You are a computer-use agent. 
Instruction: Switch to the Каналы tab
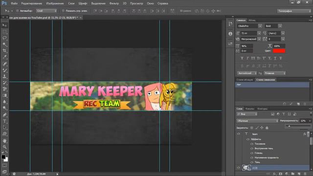[250, 109]
